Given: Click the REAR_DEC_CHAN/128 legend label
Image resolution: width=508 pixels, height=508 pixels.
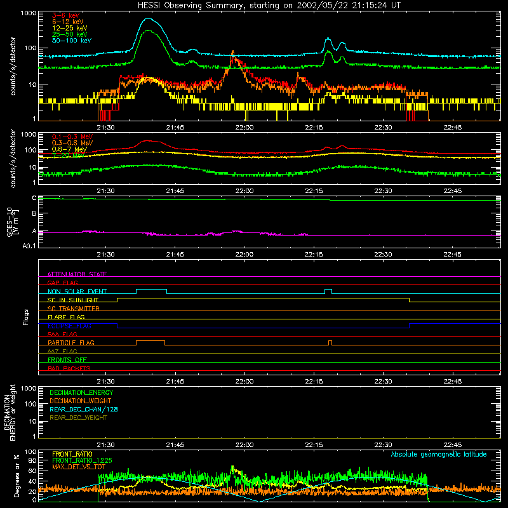Looking at the screenshot, I should point(84,410).
